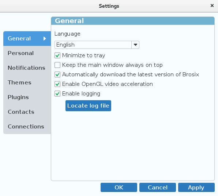
Task: Open the Themes settings section
Action: click(x=27, y=83)
